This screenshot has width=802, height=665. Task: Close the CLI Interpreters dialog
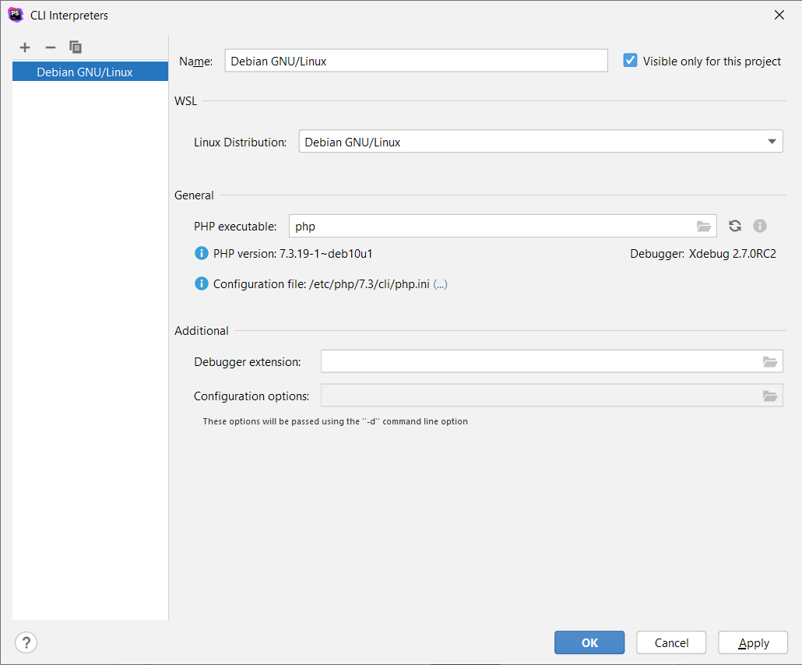point(779,15)
